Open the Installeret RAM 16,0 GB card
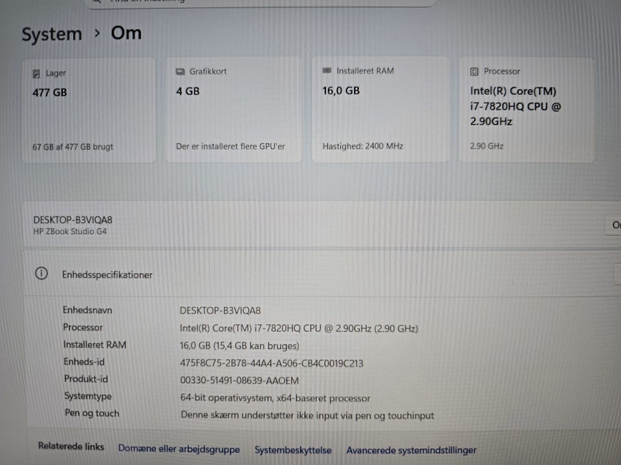 coord(380,110)
